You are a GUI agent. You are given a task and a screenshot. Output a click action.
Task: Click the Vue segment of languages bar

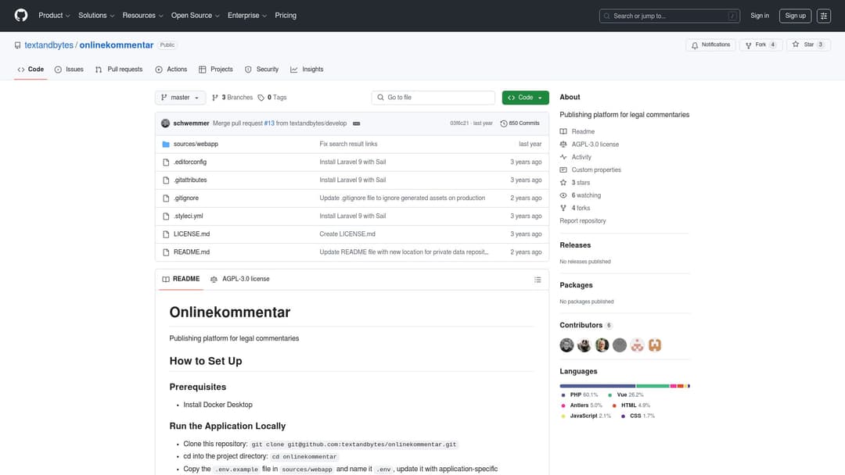tap(653, 386)
